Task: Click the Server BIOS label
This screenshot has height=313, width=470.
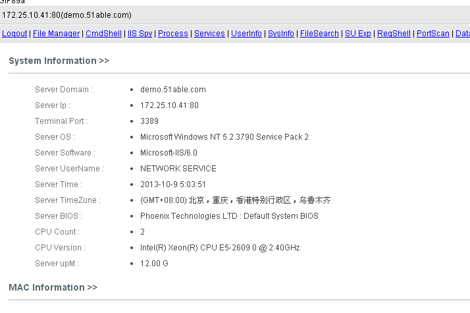Action: [59, 216]
